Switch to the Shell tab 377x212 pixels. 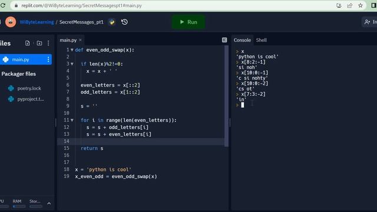click(261, 40)
